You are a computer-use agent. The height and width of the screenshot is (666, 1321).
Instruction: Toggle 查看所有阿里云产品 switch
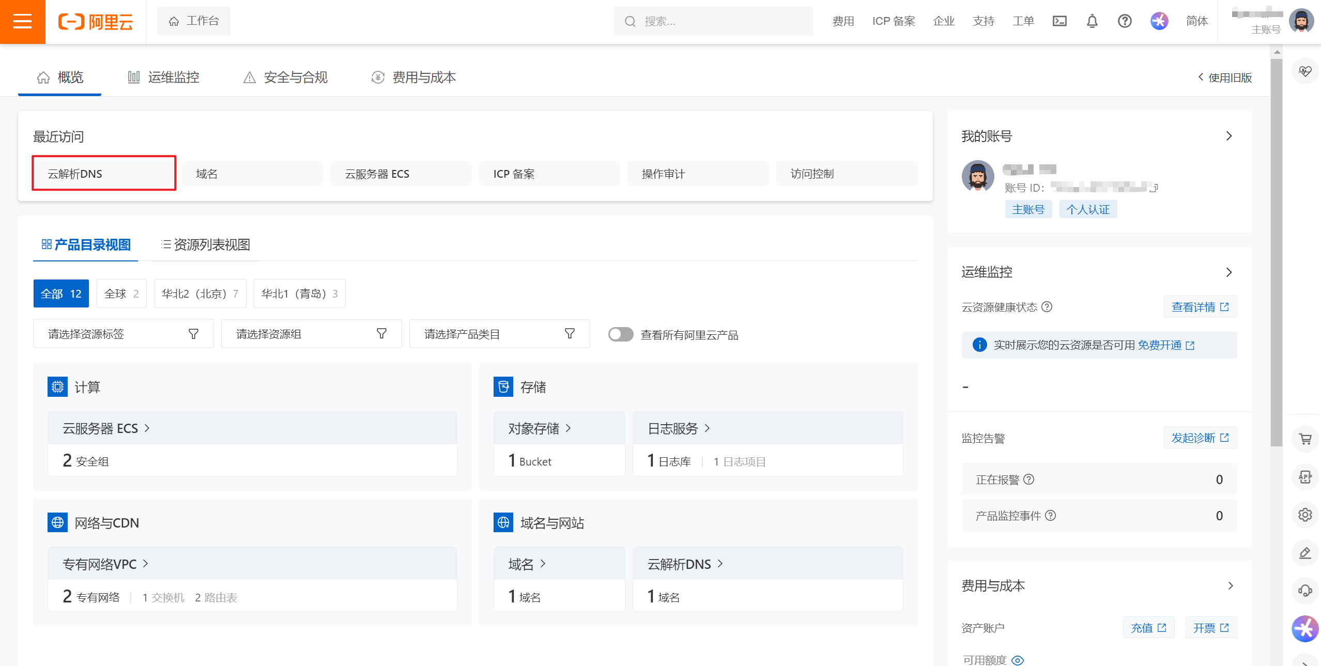pos(621,334)
